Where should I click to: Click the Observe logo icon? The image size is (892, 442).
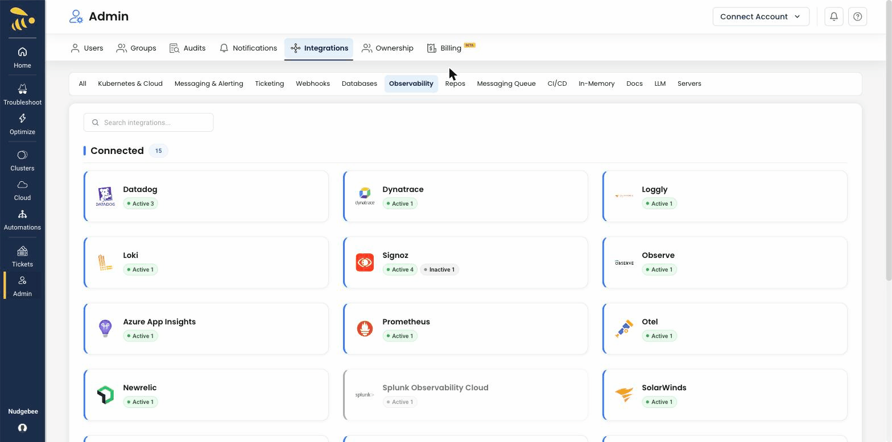[x=624, y=262]
